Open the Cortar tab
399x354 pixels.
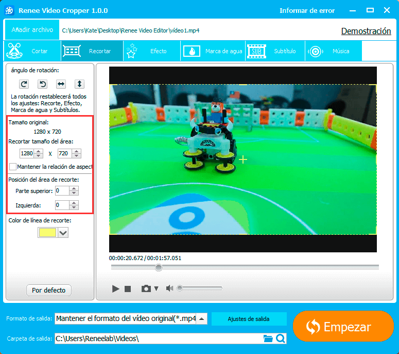pyautogui.click(x=32, y=51)
